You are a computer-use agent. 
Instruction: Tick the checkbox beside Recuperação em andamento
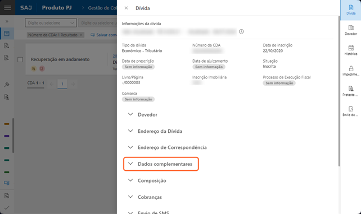[20, 59]
